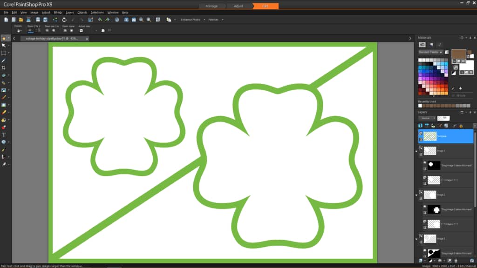This screenshot has height=268, width=477.
Task: Toggle visibility of the Image 1 mask layer
Action: tap(425, 163)
